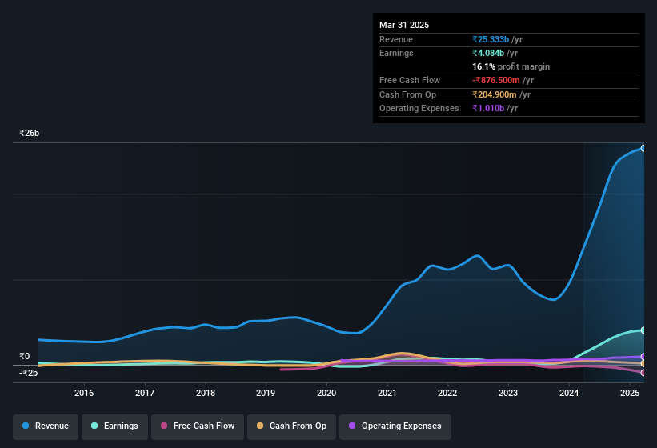Viewport: 657px width, 448px height.
Task: Click the -₹876.500m free cash flow value
Action: coord(496,80)
